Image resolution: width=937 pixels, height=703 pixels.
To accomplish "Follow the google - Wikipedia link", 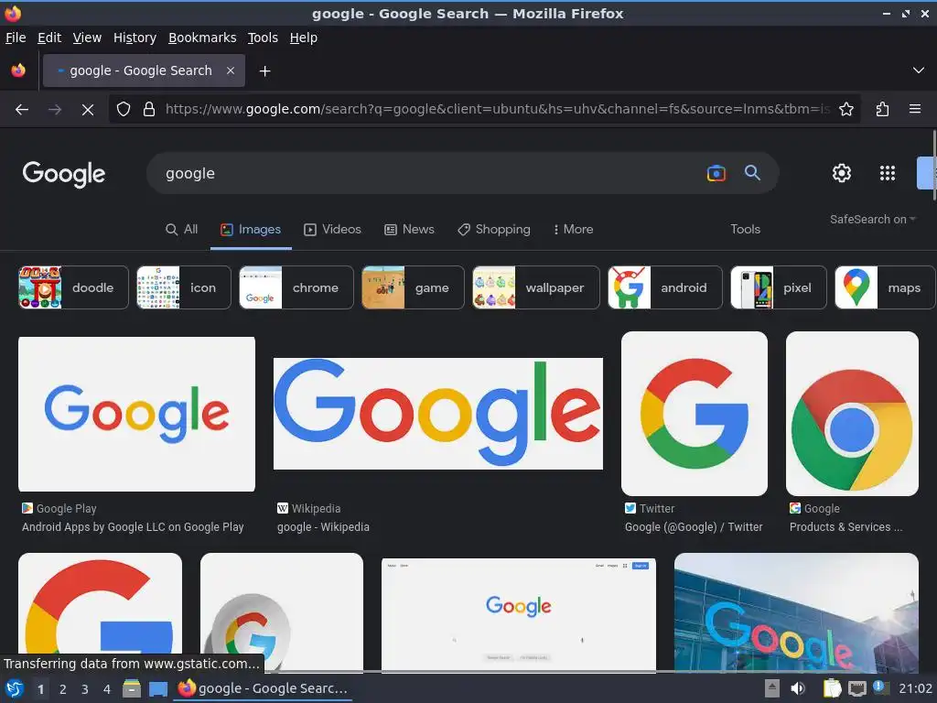I will 323,527.
